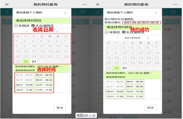Screen dimensions: 183x119
Task: Choose 本院区 radio option in right dialog
Action: (107, 32)
